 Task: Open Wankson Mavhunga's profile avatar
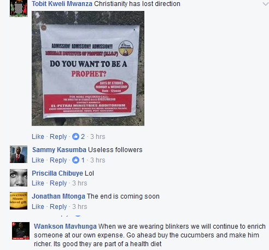[21, 231]
